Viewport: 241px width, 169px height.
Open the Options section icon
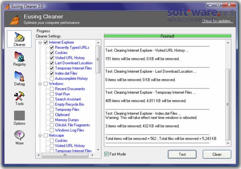[19, 118]
